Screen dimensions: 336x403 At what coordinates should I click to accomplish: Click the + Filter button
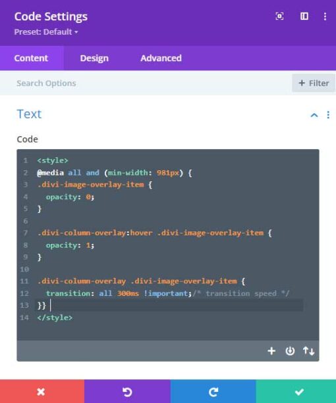point(314,83)
